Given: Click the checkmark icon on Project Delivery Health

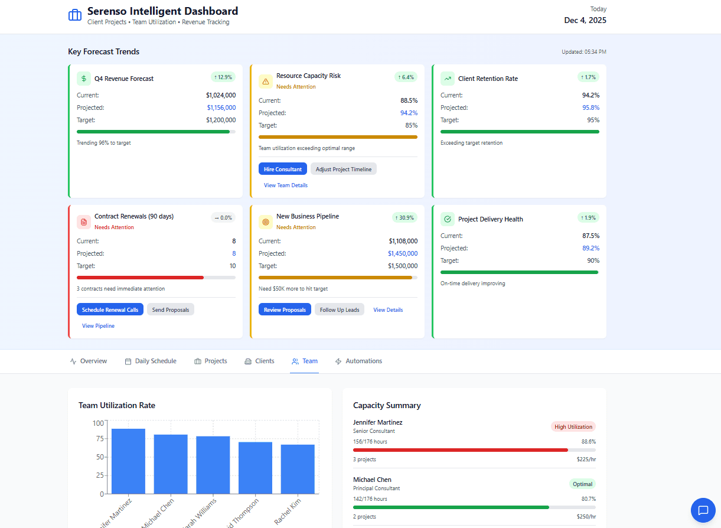Looking at the screenshot, I should (446, 219).
